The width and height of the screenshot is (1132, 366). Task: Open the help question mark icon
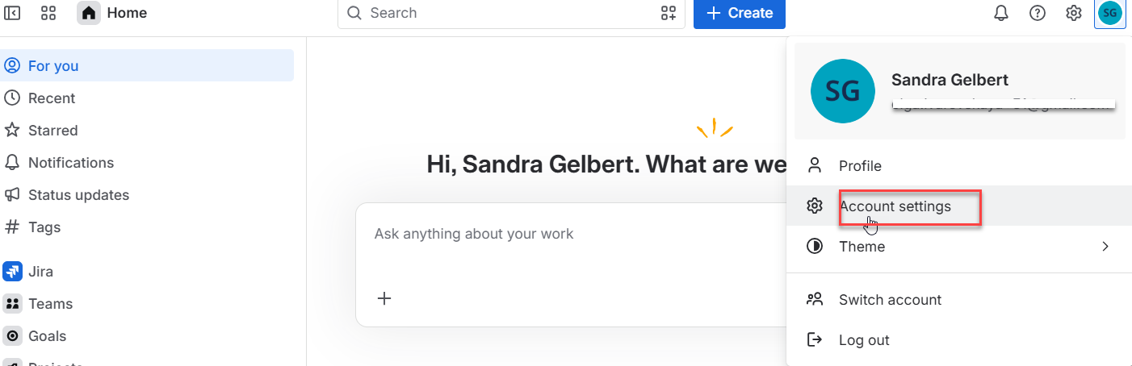tap(1038, 13)
